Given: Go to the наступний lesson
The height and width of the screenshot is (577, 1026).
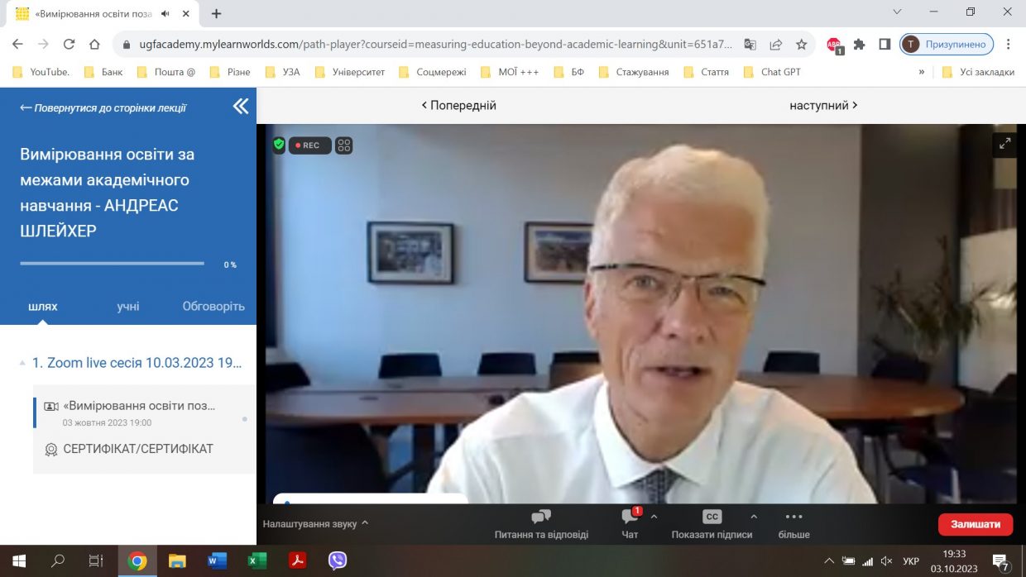Looking at the screenshot, I should point(822,105).
